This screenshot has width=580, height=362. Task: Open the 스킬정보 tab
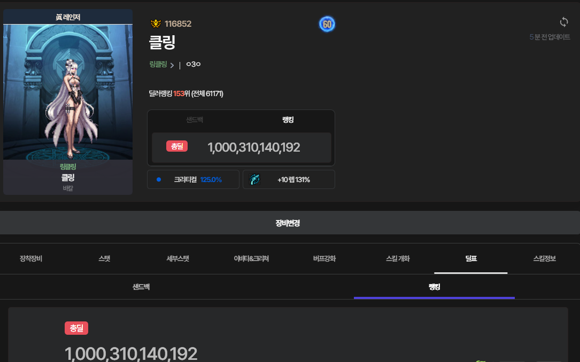click(x=544, y=259)
